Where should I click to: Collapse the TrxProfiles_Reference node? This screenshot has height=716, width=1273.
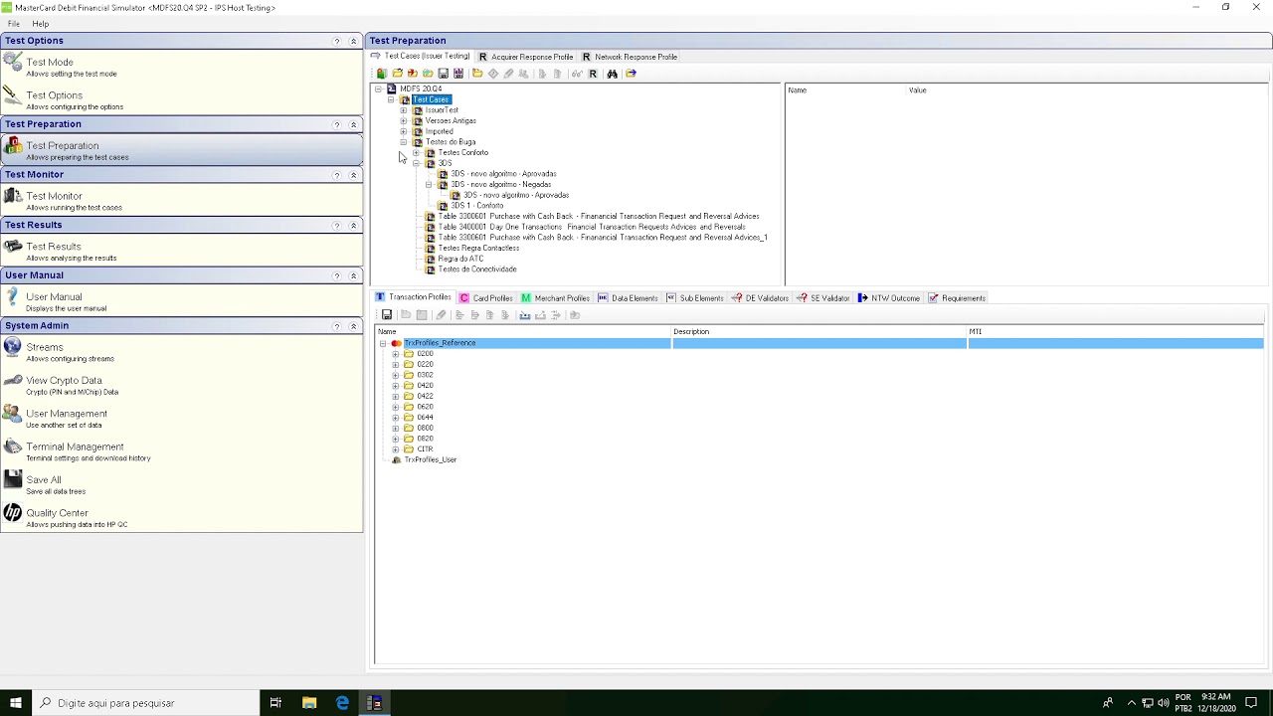pyautogui.click(x=383, y=343)
